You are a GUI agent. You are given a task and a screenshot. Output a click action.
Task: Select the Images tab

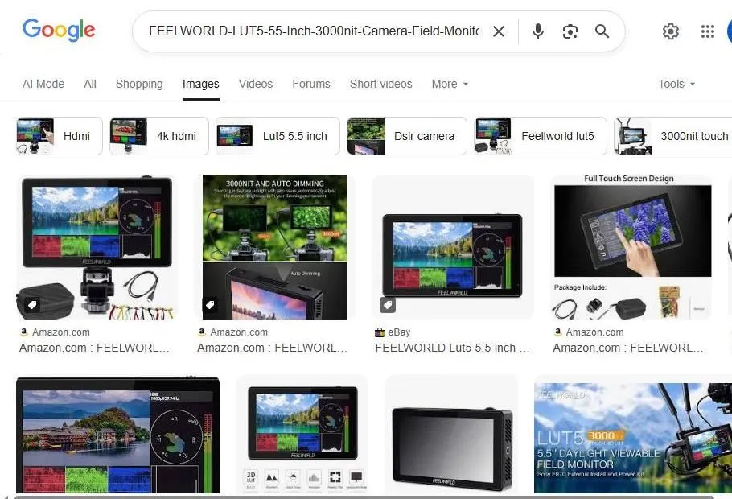tap(201, 84)
